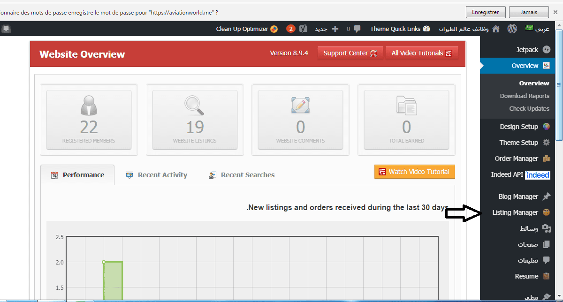Open the Download Reports submenu link

524,96
